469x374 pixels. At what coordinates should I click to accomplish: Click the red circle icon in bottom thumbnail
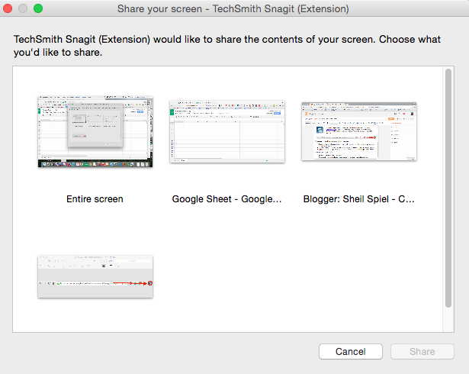point(149,283)
